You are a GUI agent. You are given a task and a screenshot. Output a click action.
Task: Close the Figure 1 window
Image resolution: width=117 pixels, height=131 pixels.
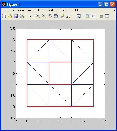(x=113, y=4)
